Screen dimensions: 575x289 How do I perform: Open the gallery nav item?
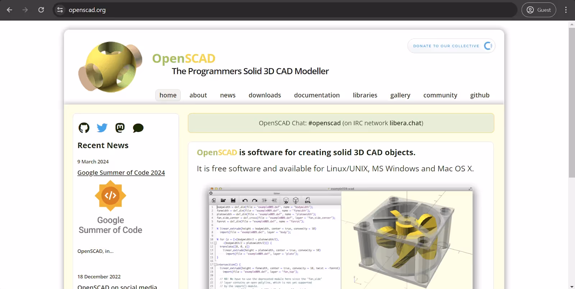(400, 95)
